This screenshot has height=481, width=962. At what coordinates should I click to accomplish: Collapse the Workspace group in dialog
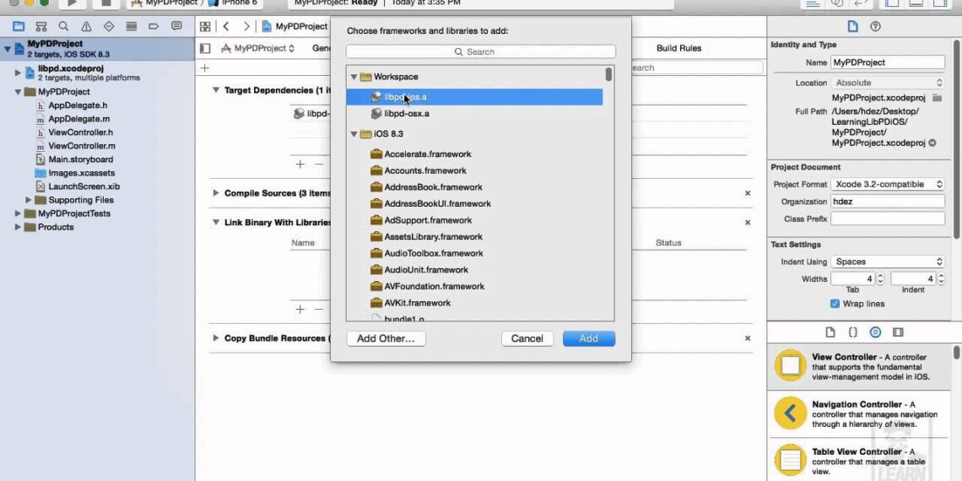[354, 77]
